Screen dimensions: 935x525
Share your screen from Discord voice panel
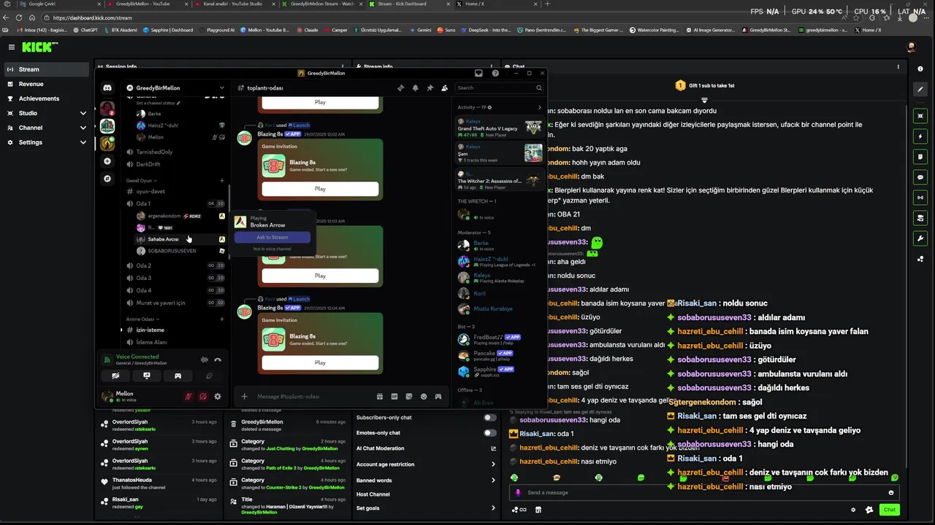[147, 376]
